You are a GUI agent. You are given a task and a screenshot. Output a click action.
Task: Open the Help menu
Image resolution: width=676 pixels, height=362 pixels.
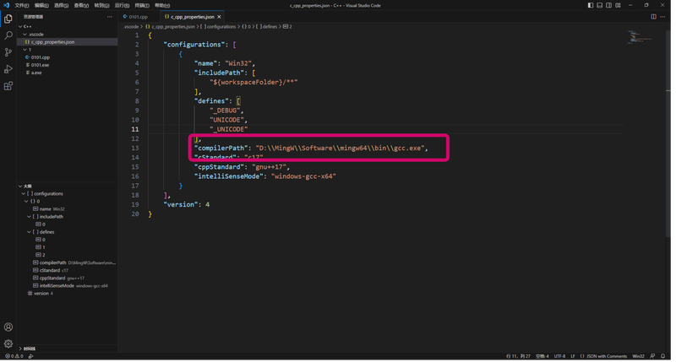[162, 5]
